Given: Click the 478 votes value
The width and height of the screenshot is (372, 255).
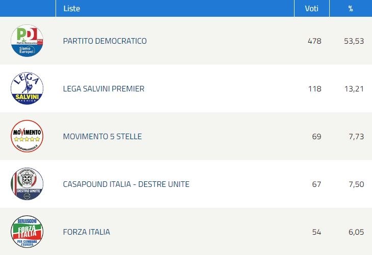Looking at the screenshot, I should click(314, 41).
